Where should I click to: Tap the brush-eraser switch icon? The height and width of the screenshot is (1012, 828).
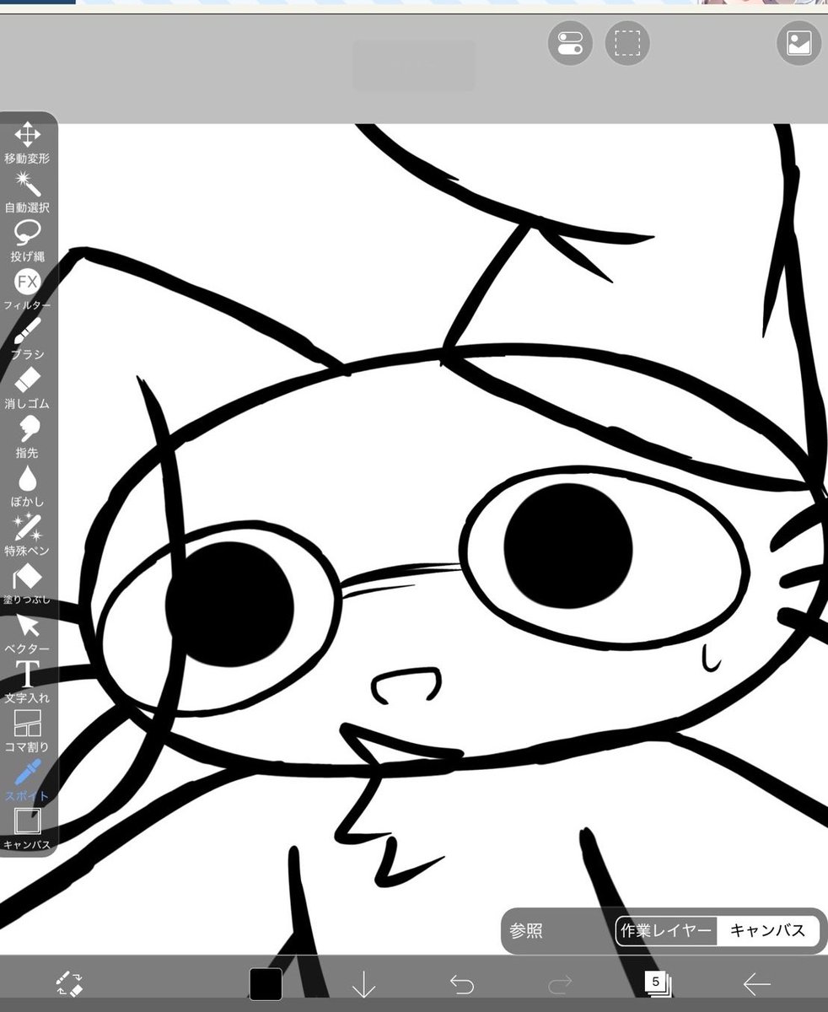68,983
